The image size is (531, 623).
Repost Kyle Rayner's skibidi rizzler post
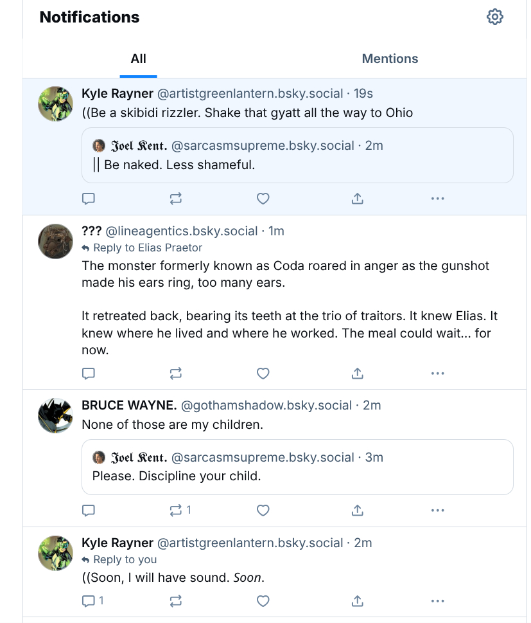(176, 199)
